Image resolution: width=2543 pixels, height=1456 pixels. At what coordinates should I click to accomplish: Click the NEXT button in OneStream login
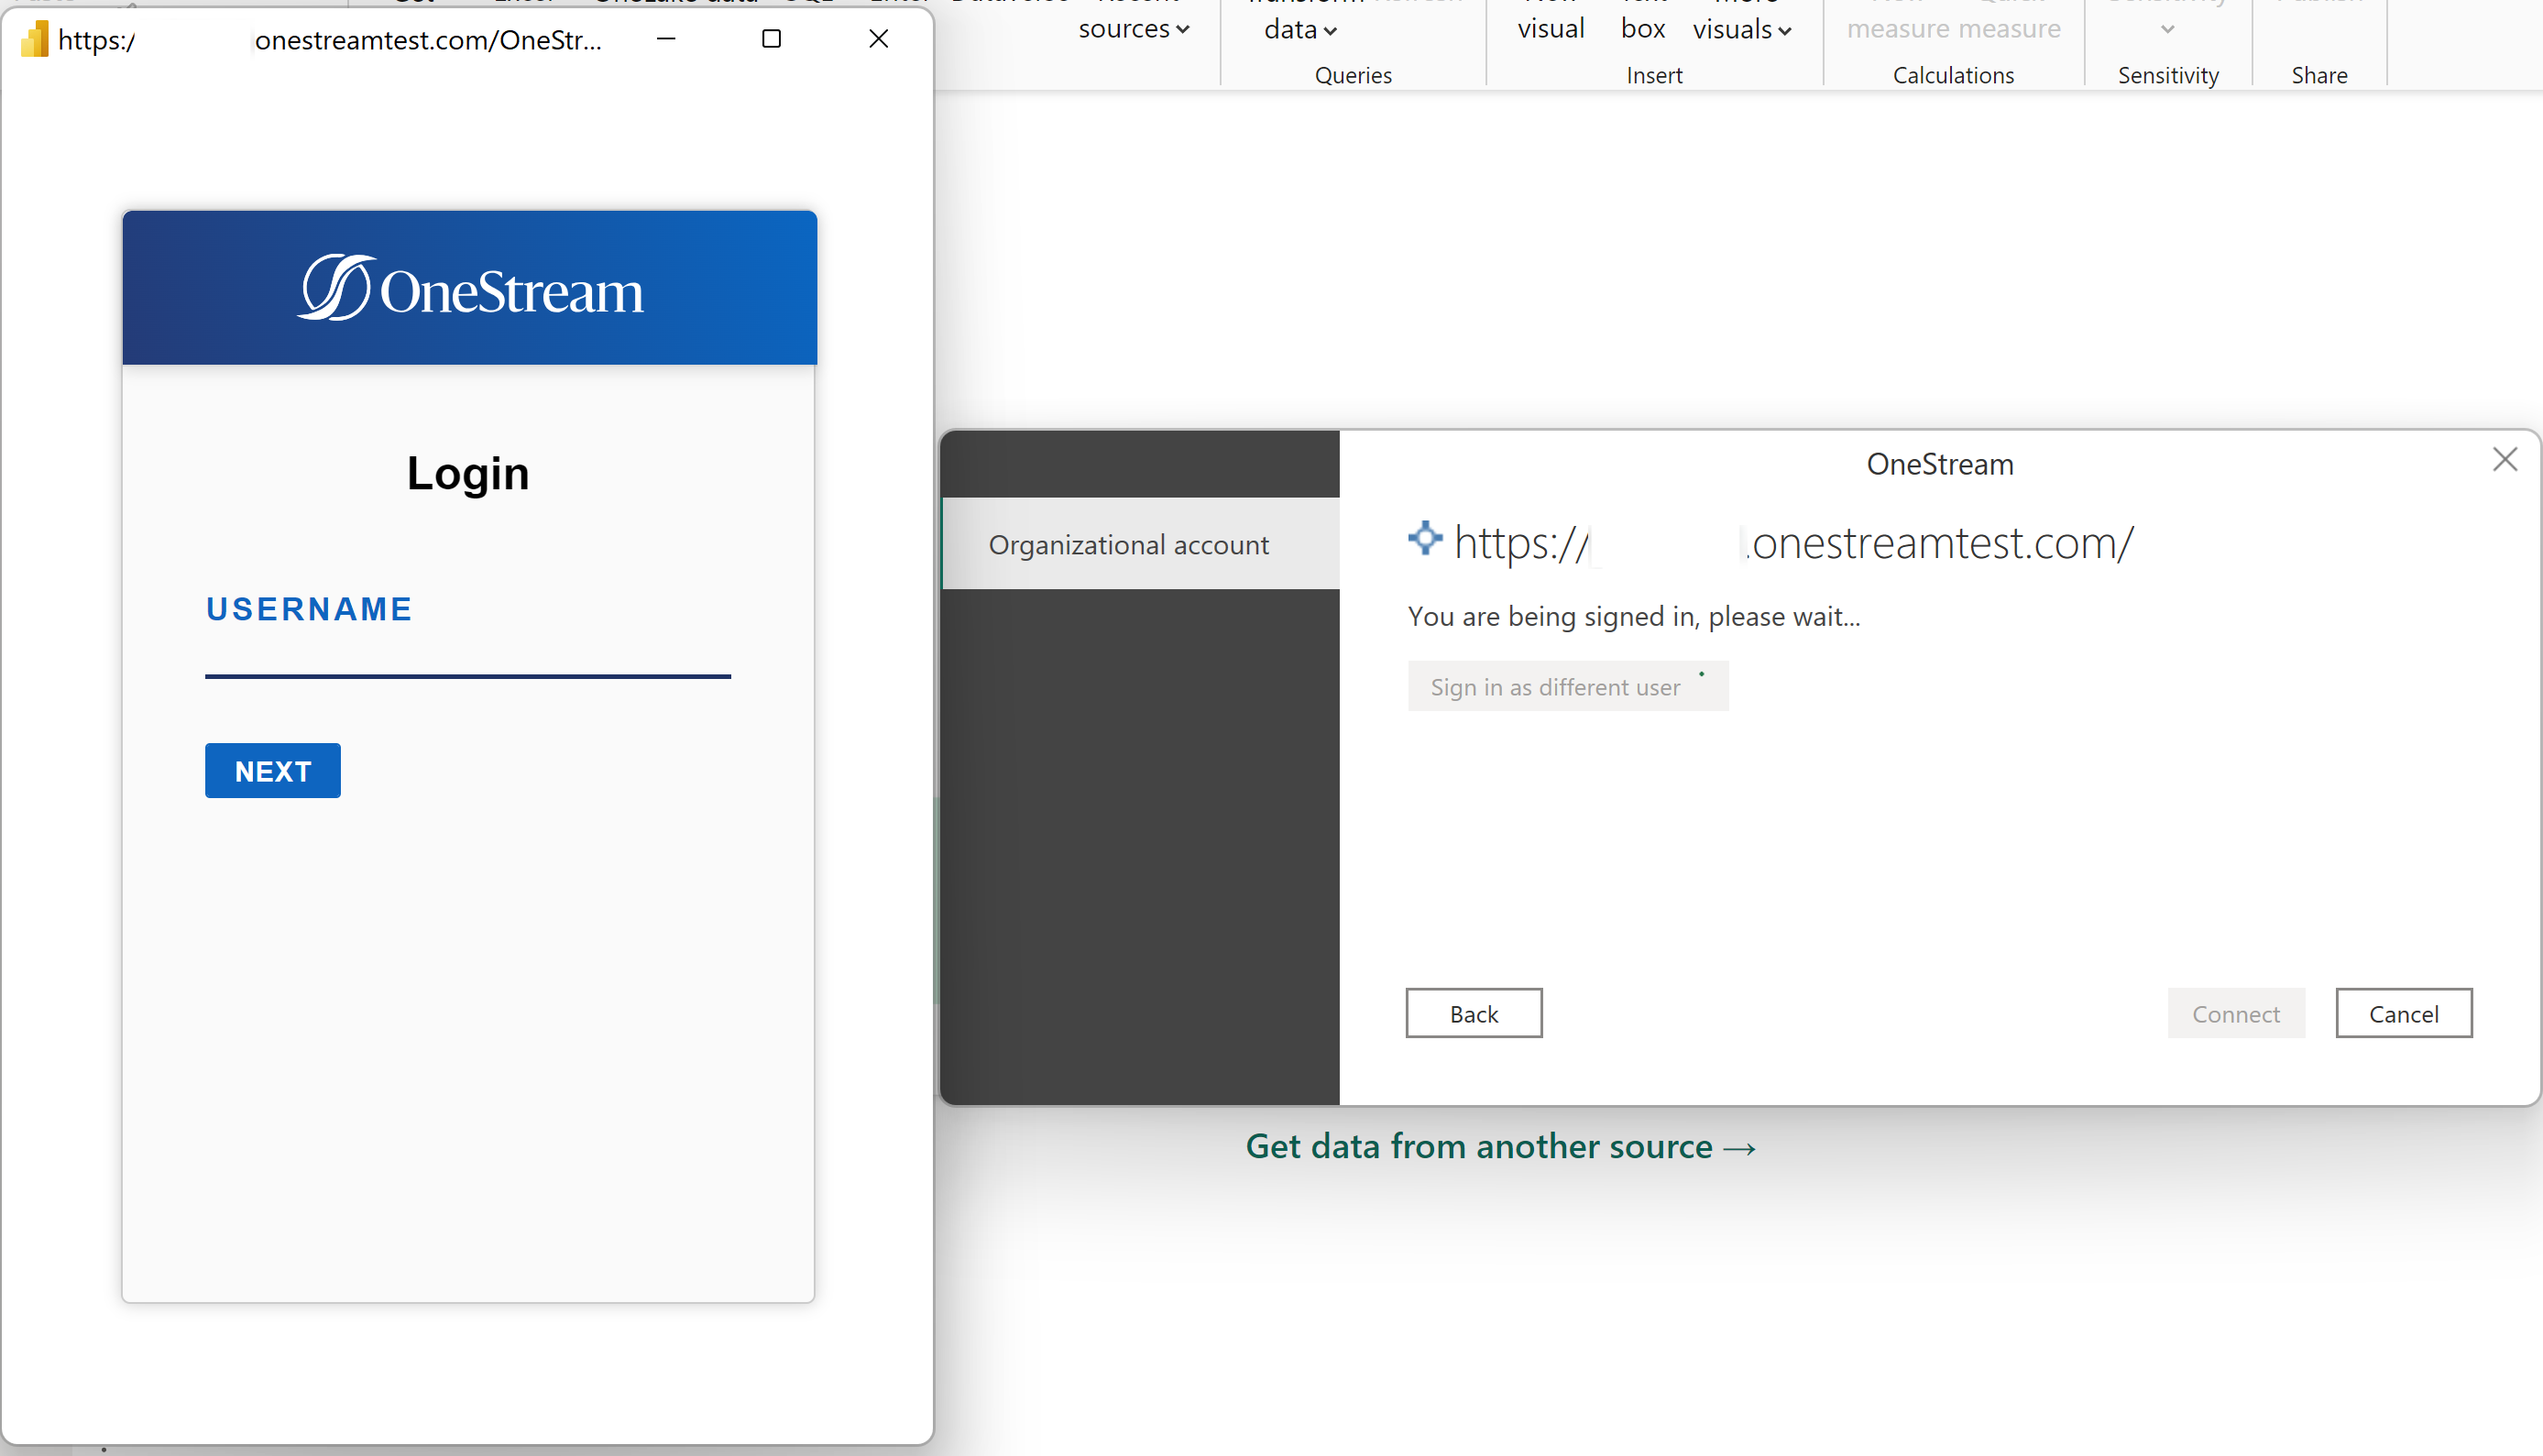[x=272, y=770]
